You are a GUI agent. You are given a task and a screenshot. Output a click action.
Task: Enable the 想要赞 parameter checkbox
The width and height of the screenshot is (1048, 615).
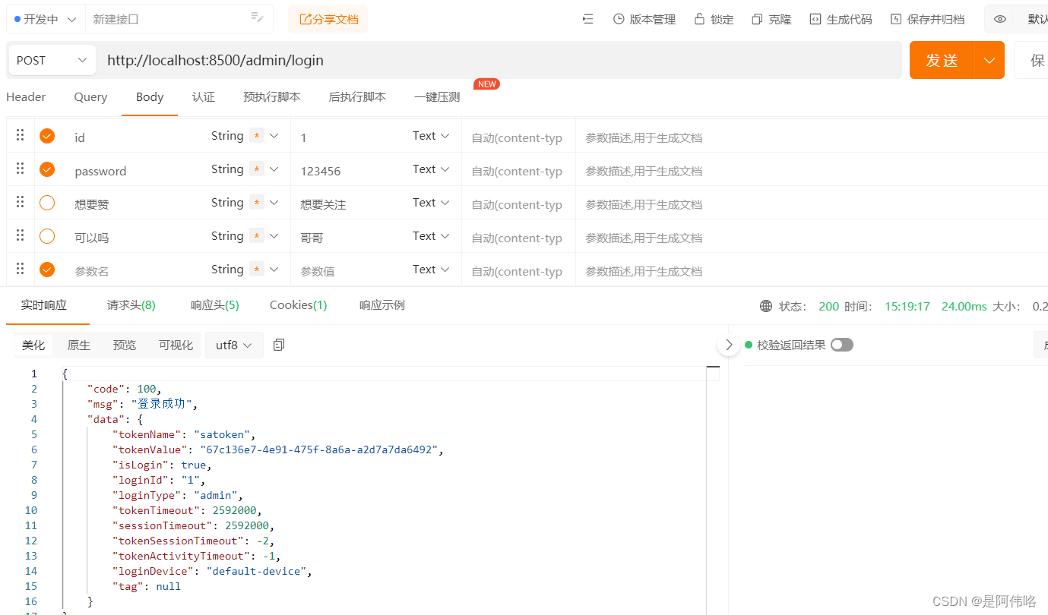coord(46,202)
